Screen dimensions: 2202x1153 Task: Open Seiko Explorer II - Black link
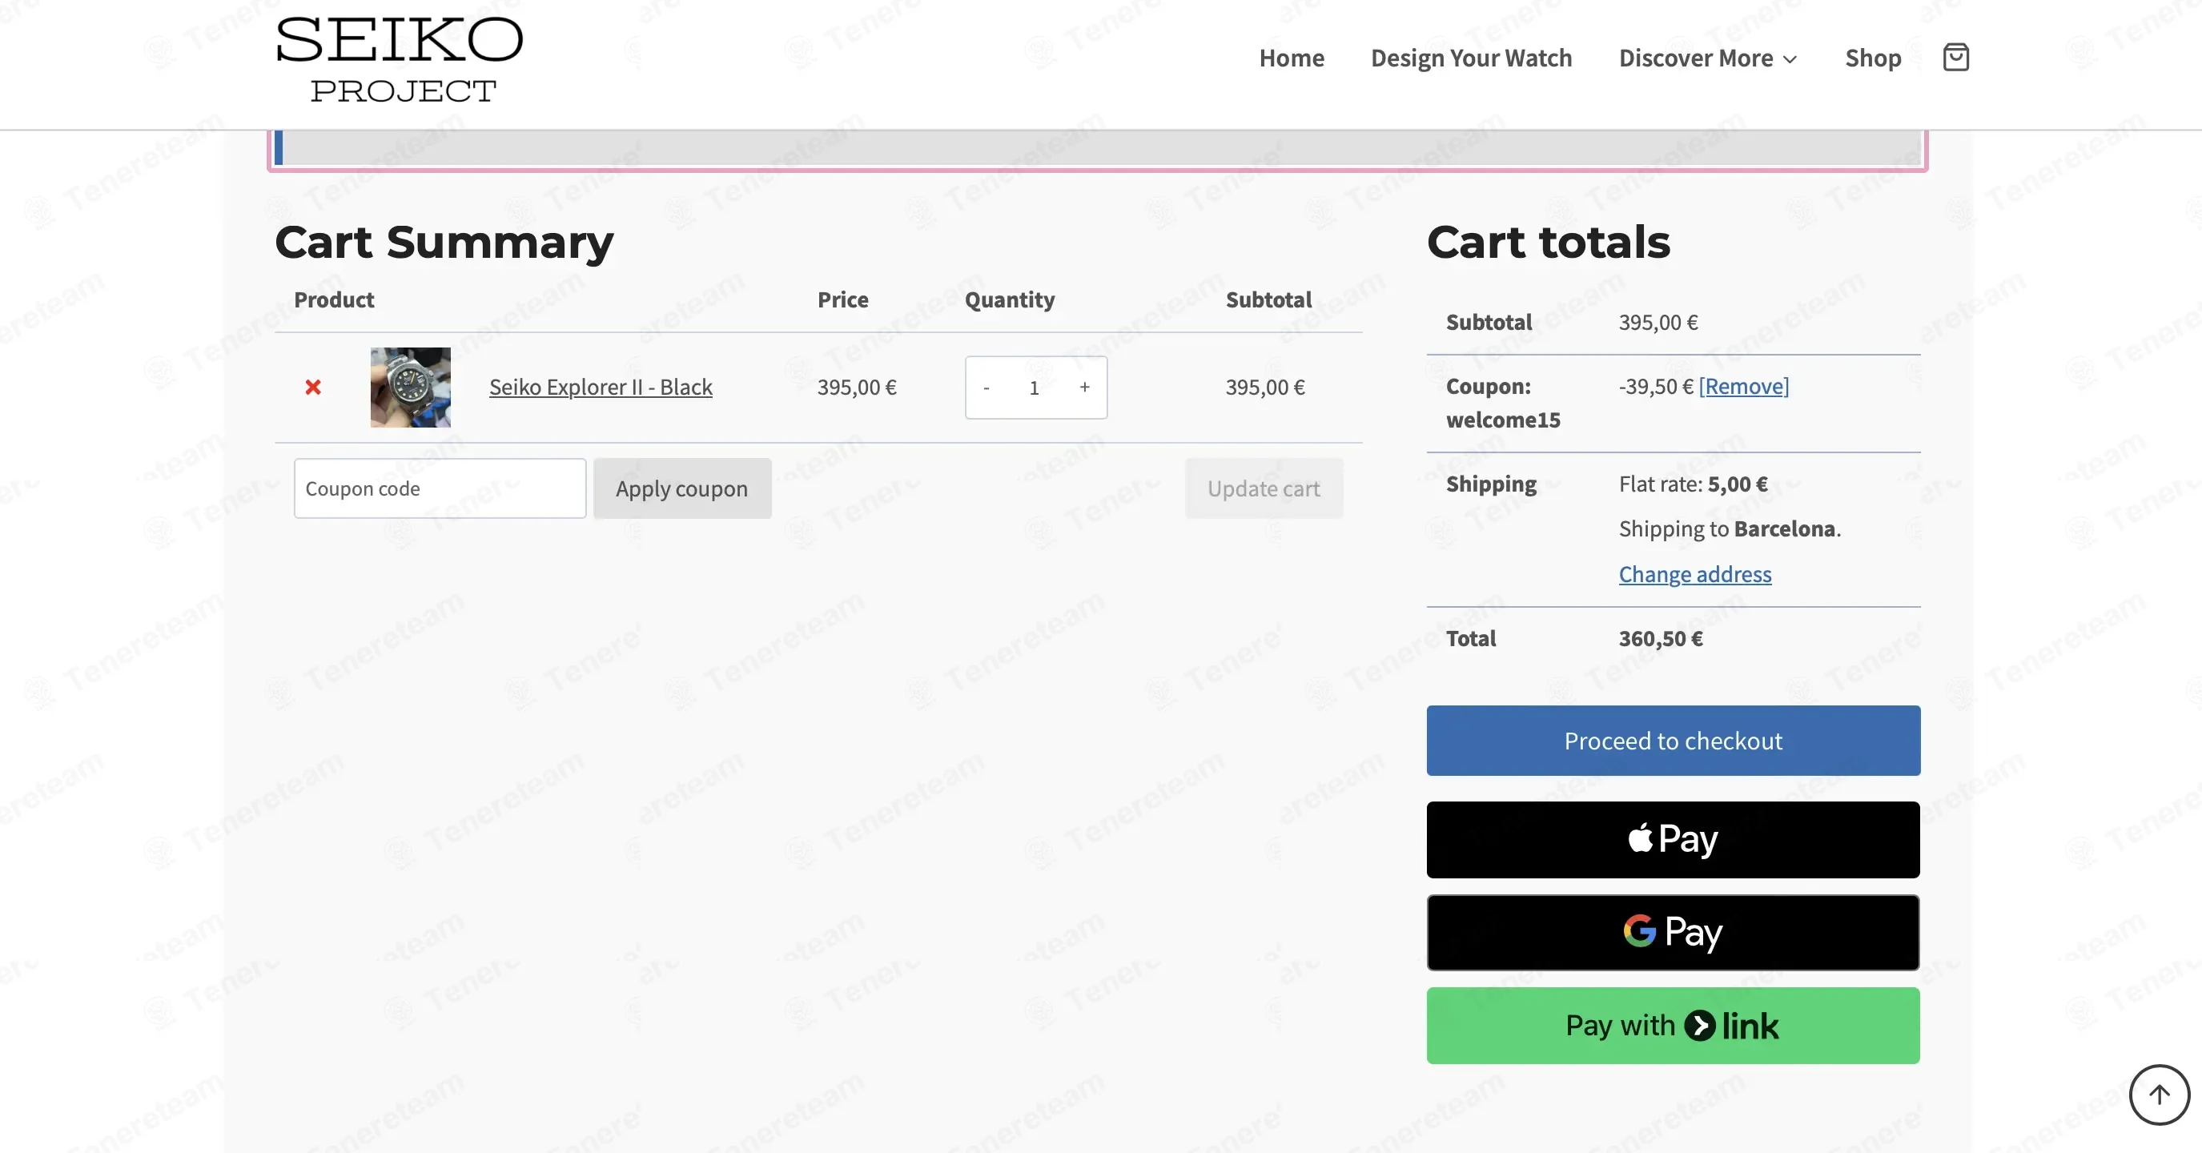(600, 388)
